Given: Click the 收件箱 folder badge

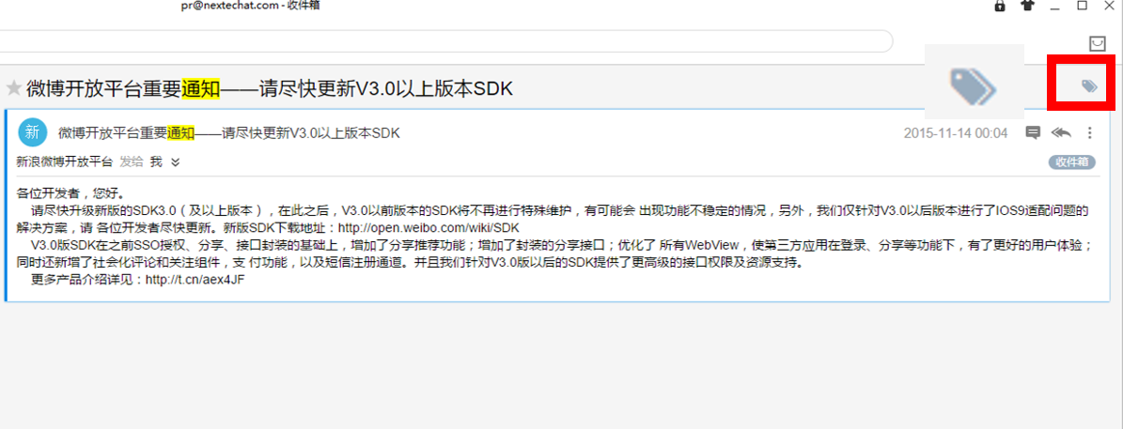Looking at the screenshot, I should tap(1072, 162).
